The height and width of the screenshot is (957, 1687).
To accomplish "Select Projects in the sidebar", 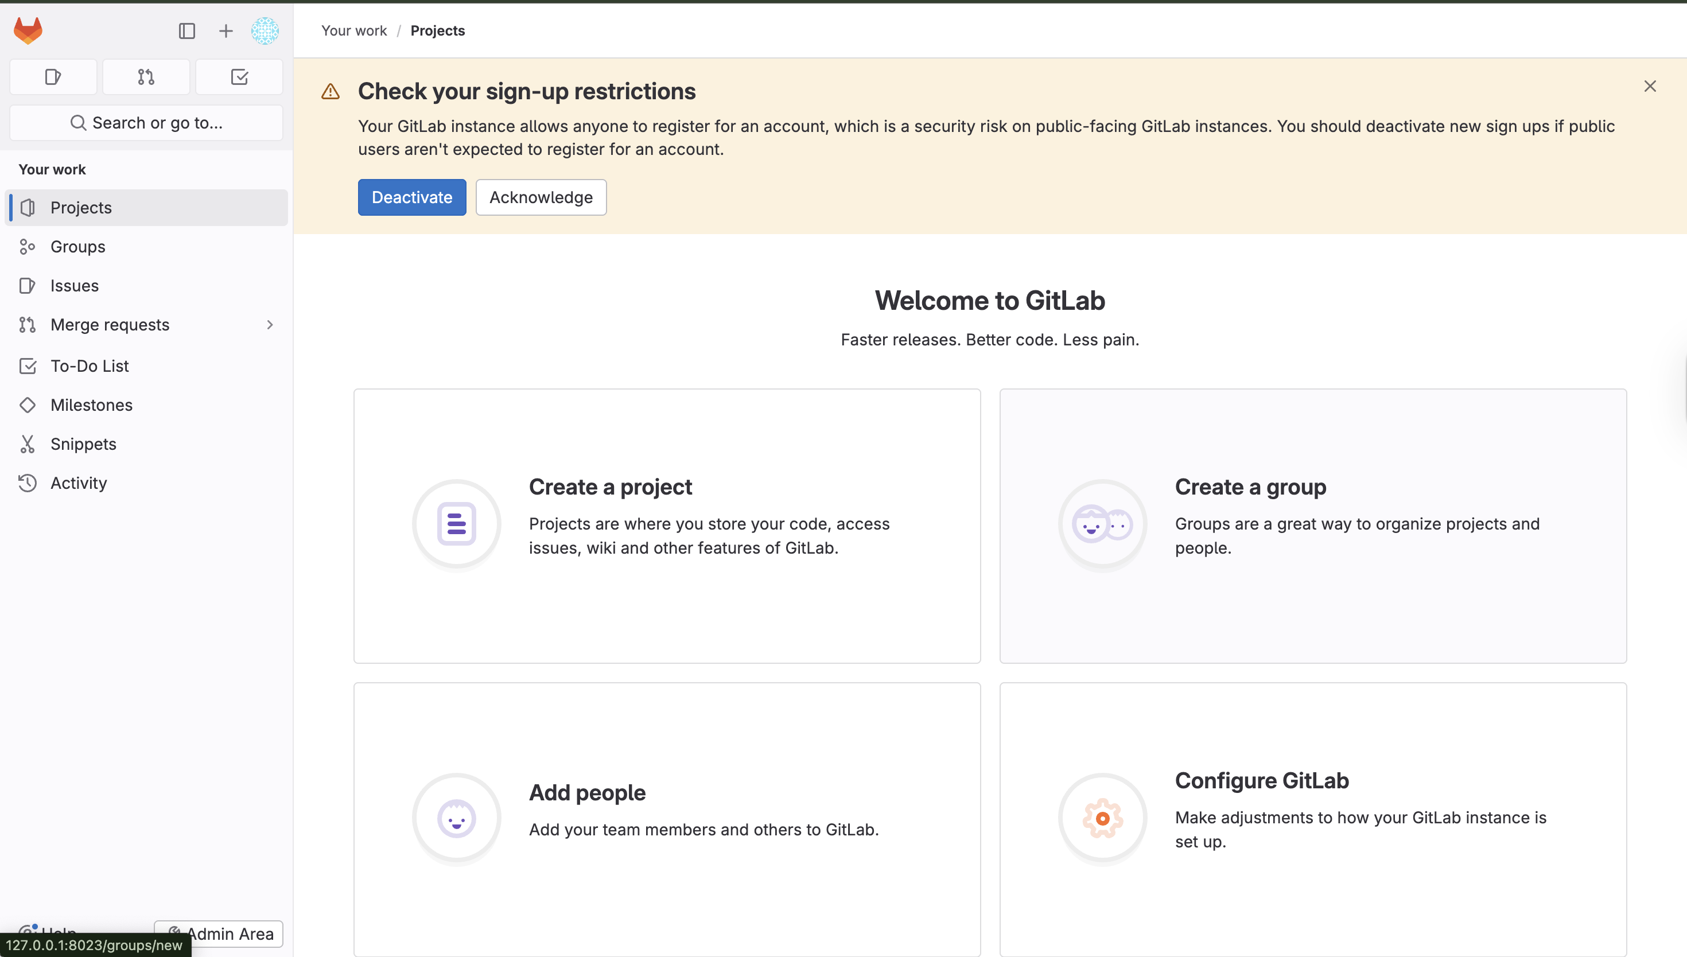I will click(146, 208).
